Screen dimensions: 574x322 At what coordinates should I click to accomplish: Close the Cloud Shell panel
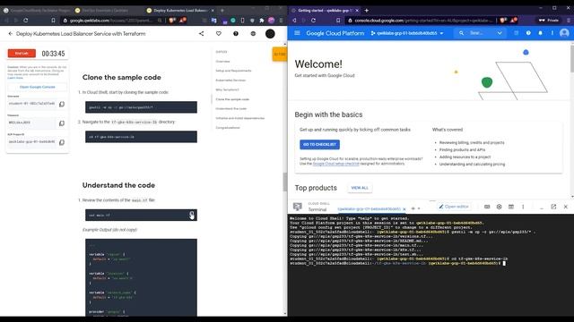point(566,207)
